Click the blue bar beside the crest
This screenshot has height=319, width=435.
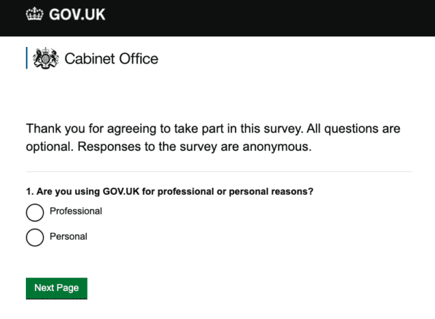(27, 58)
